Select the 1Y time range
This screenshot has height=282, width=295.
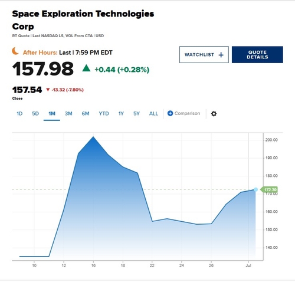[121, 114]
